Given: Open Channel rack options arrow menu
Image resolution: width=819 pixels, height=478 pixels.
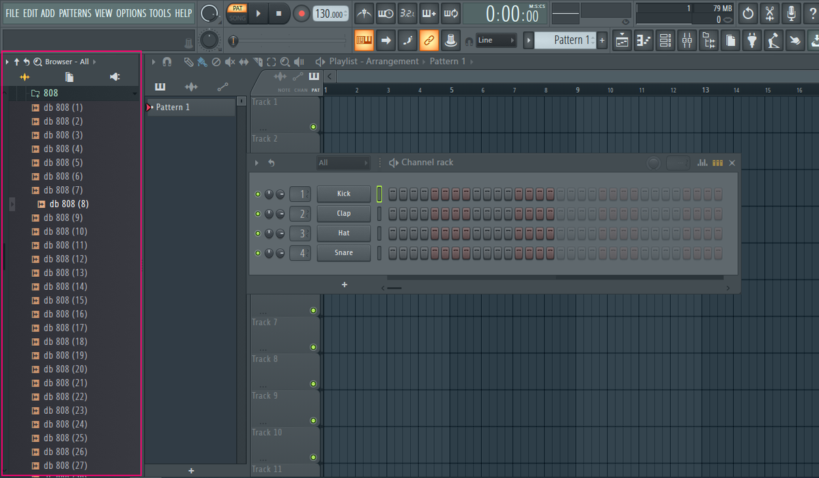Looking at the screenshot, I should tap(257, 163).
